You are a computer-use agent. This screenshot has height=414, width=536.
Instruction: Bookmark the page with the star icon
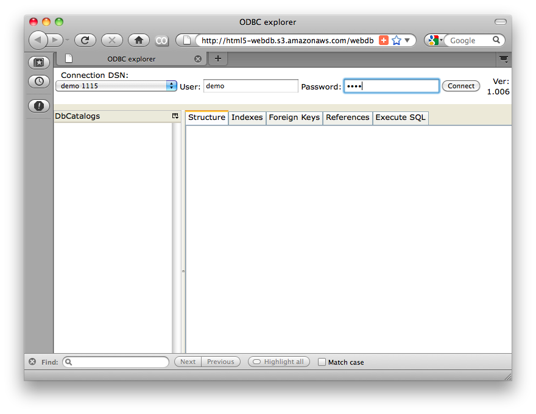tap(397, 40)
